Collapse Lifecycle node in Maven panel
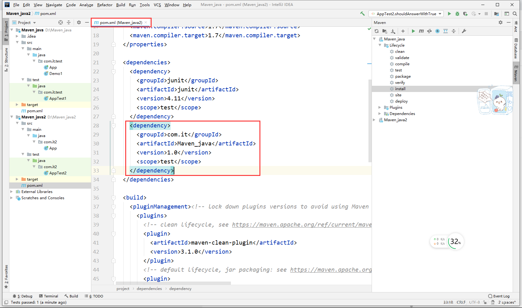The width and height of the screenshot is (522, 308). click(380, 45)
